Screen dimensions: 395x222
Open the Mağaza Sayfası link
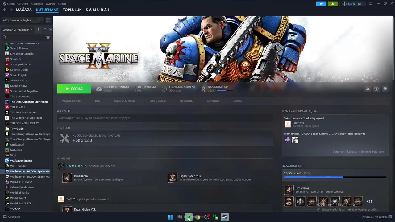[x=71, y=101]
